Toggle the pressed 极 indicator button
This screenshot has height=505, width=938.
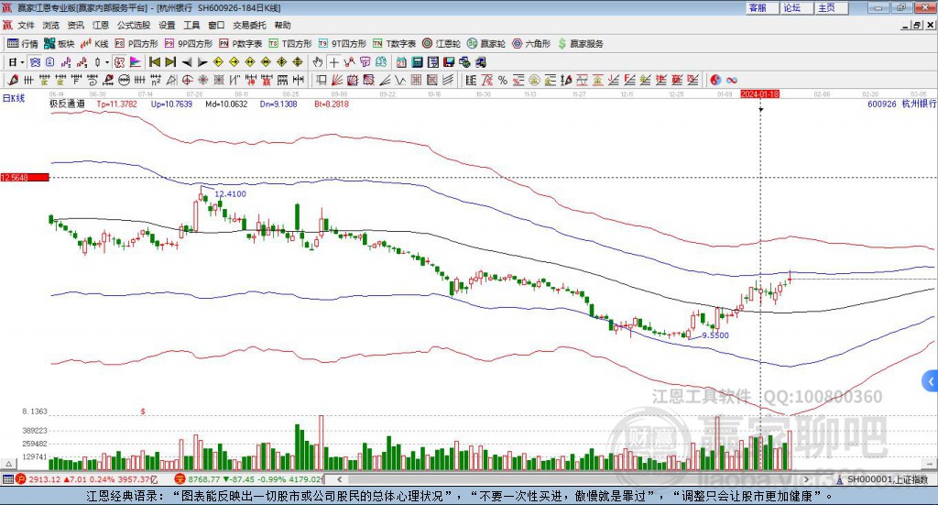119,62
